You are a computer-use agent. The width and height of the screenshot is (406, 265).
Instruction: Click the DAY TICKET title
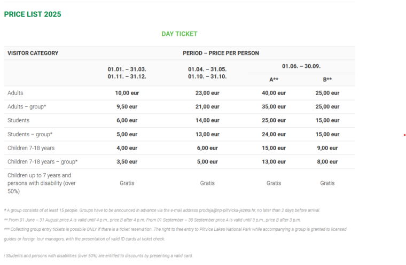(179, 34)
